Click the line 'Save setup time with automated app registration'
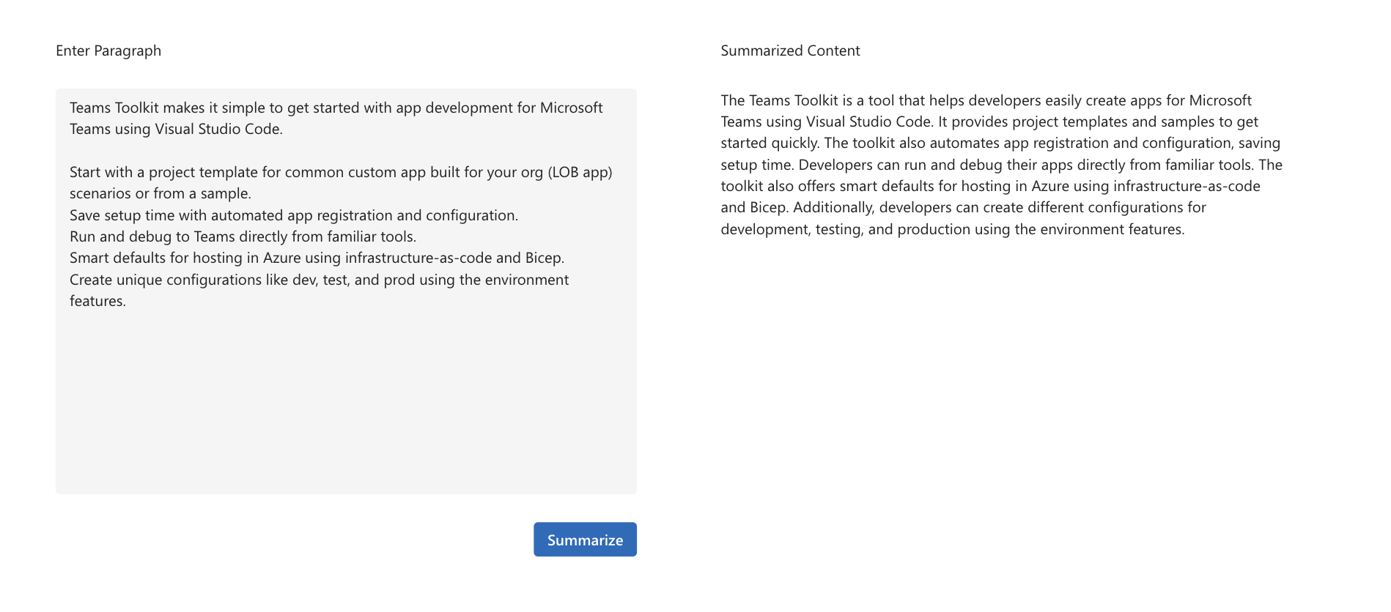Image resolution: width=1391 pixels, height=612 pixels. 294,215
